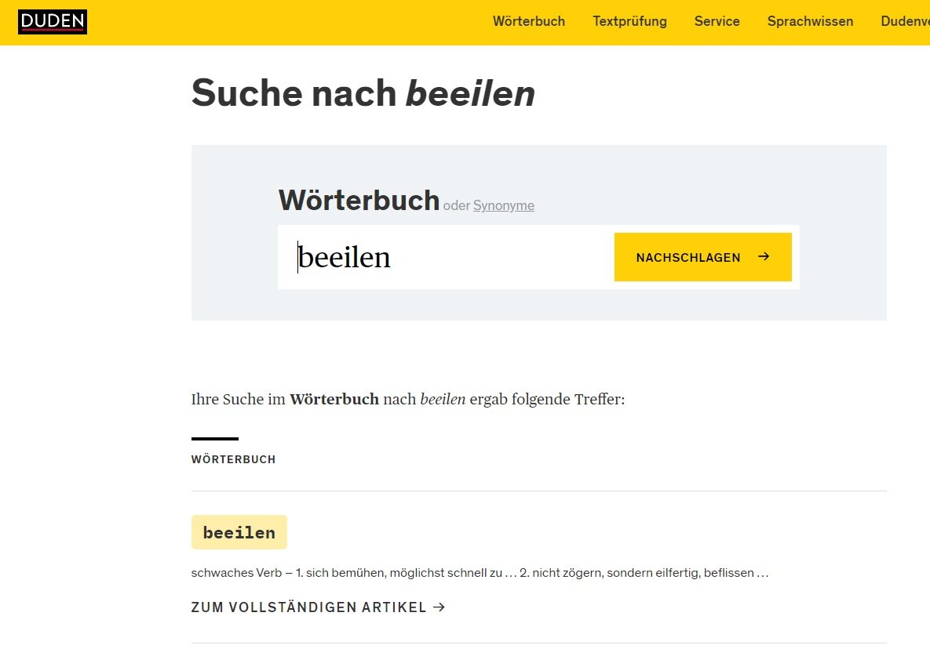Open the beeilen dictionary result
Viewport: 930px width, 656px height.
(239, 532)
